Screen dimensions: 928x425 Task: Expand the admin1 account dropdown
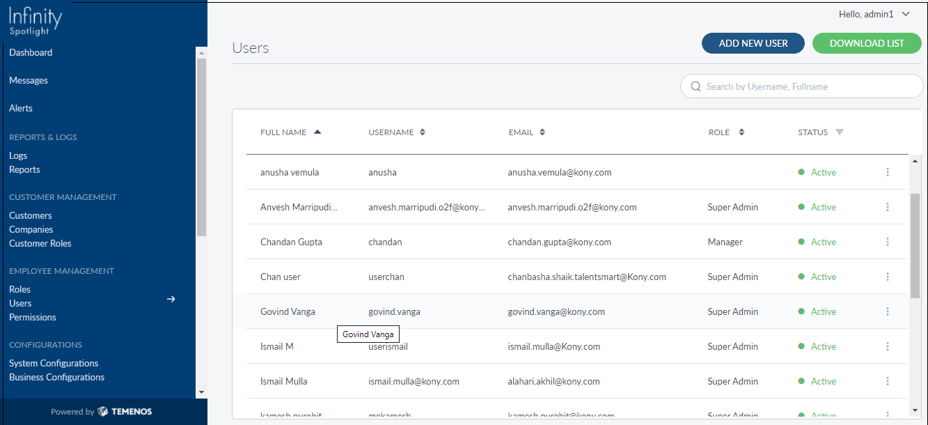(x=906, y=14)
